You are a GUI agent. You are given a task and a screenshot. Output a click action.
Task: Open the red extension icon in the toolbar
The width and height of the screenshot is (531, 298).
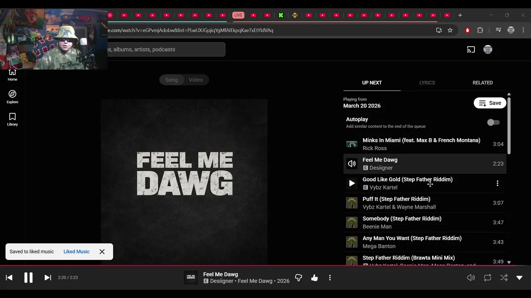click(468, 30)
